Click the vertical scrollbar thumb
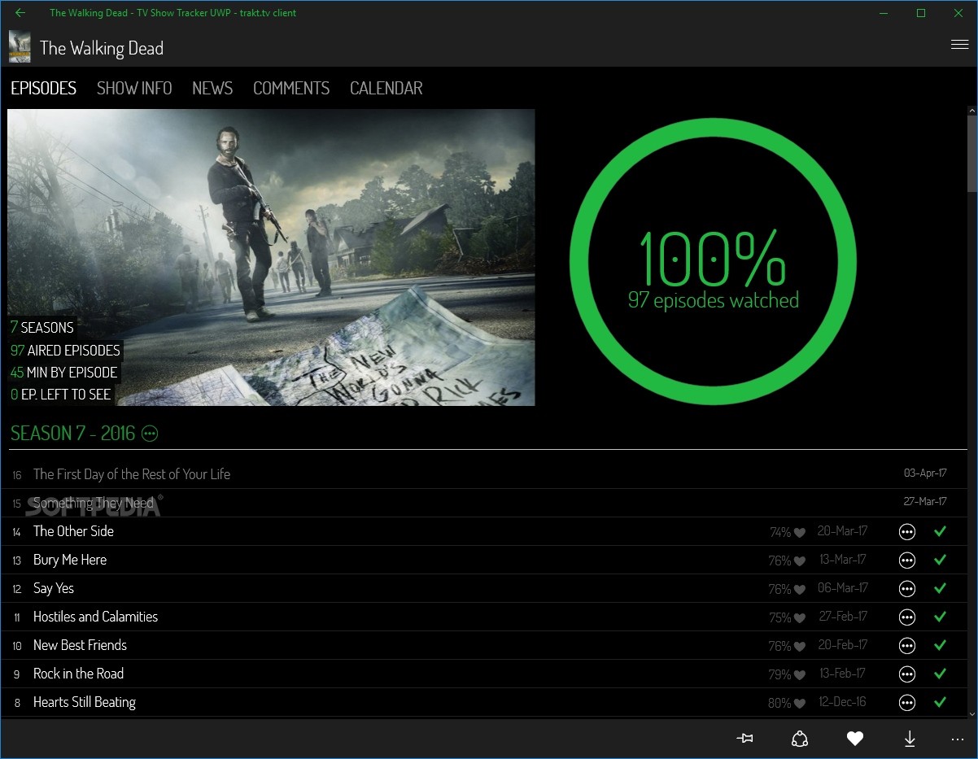This screenshot has width=978, height=759. coord(971,153)
